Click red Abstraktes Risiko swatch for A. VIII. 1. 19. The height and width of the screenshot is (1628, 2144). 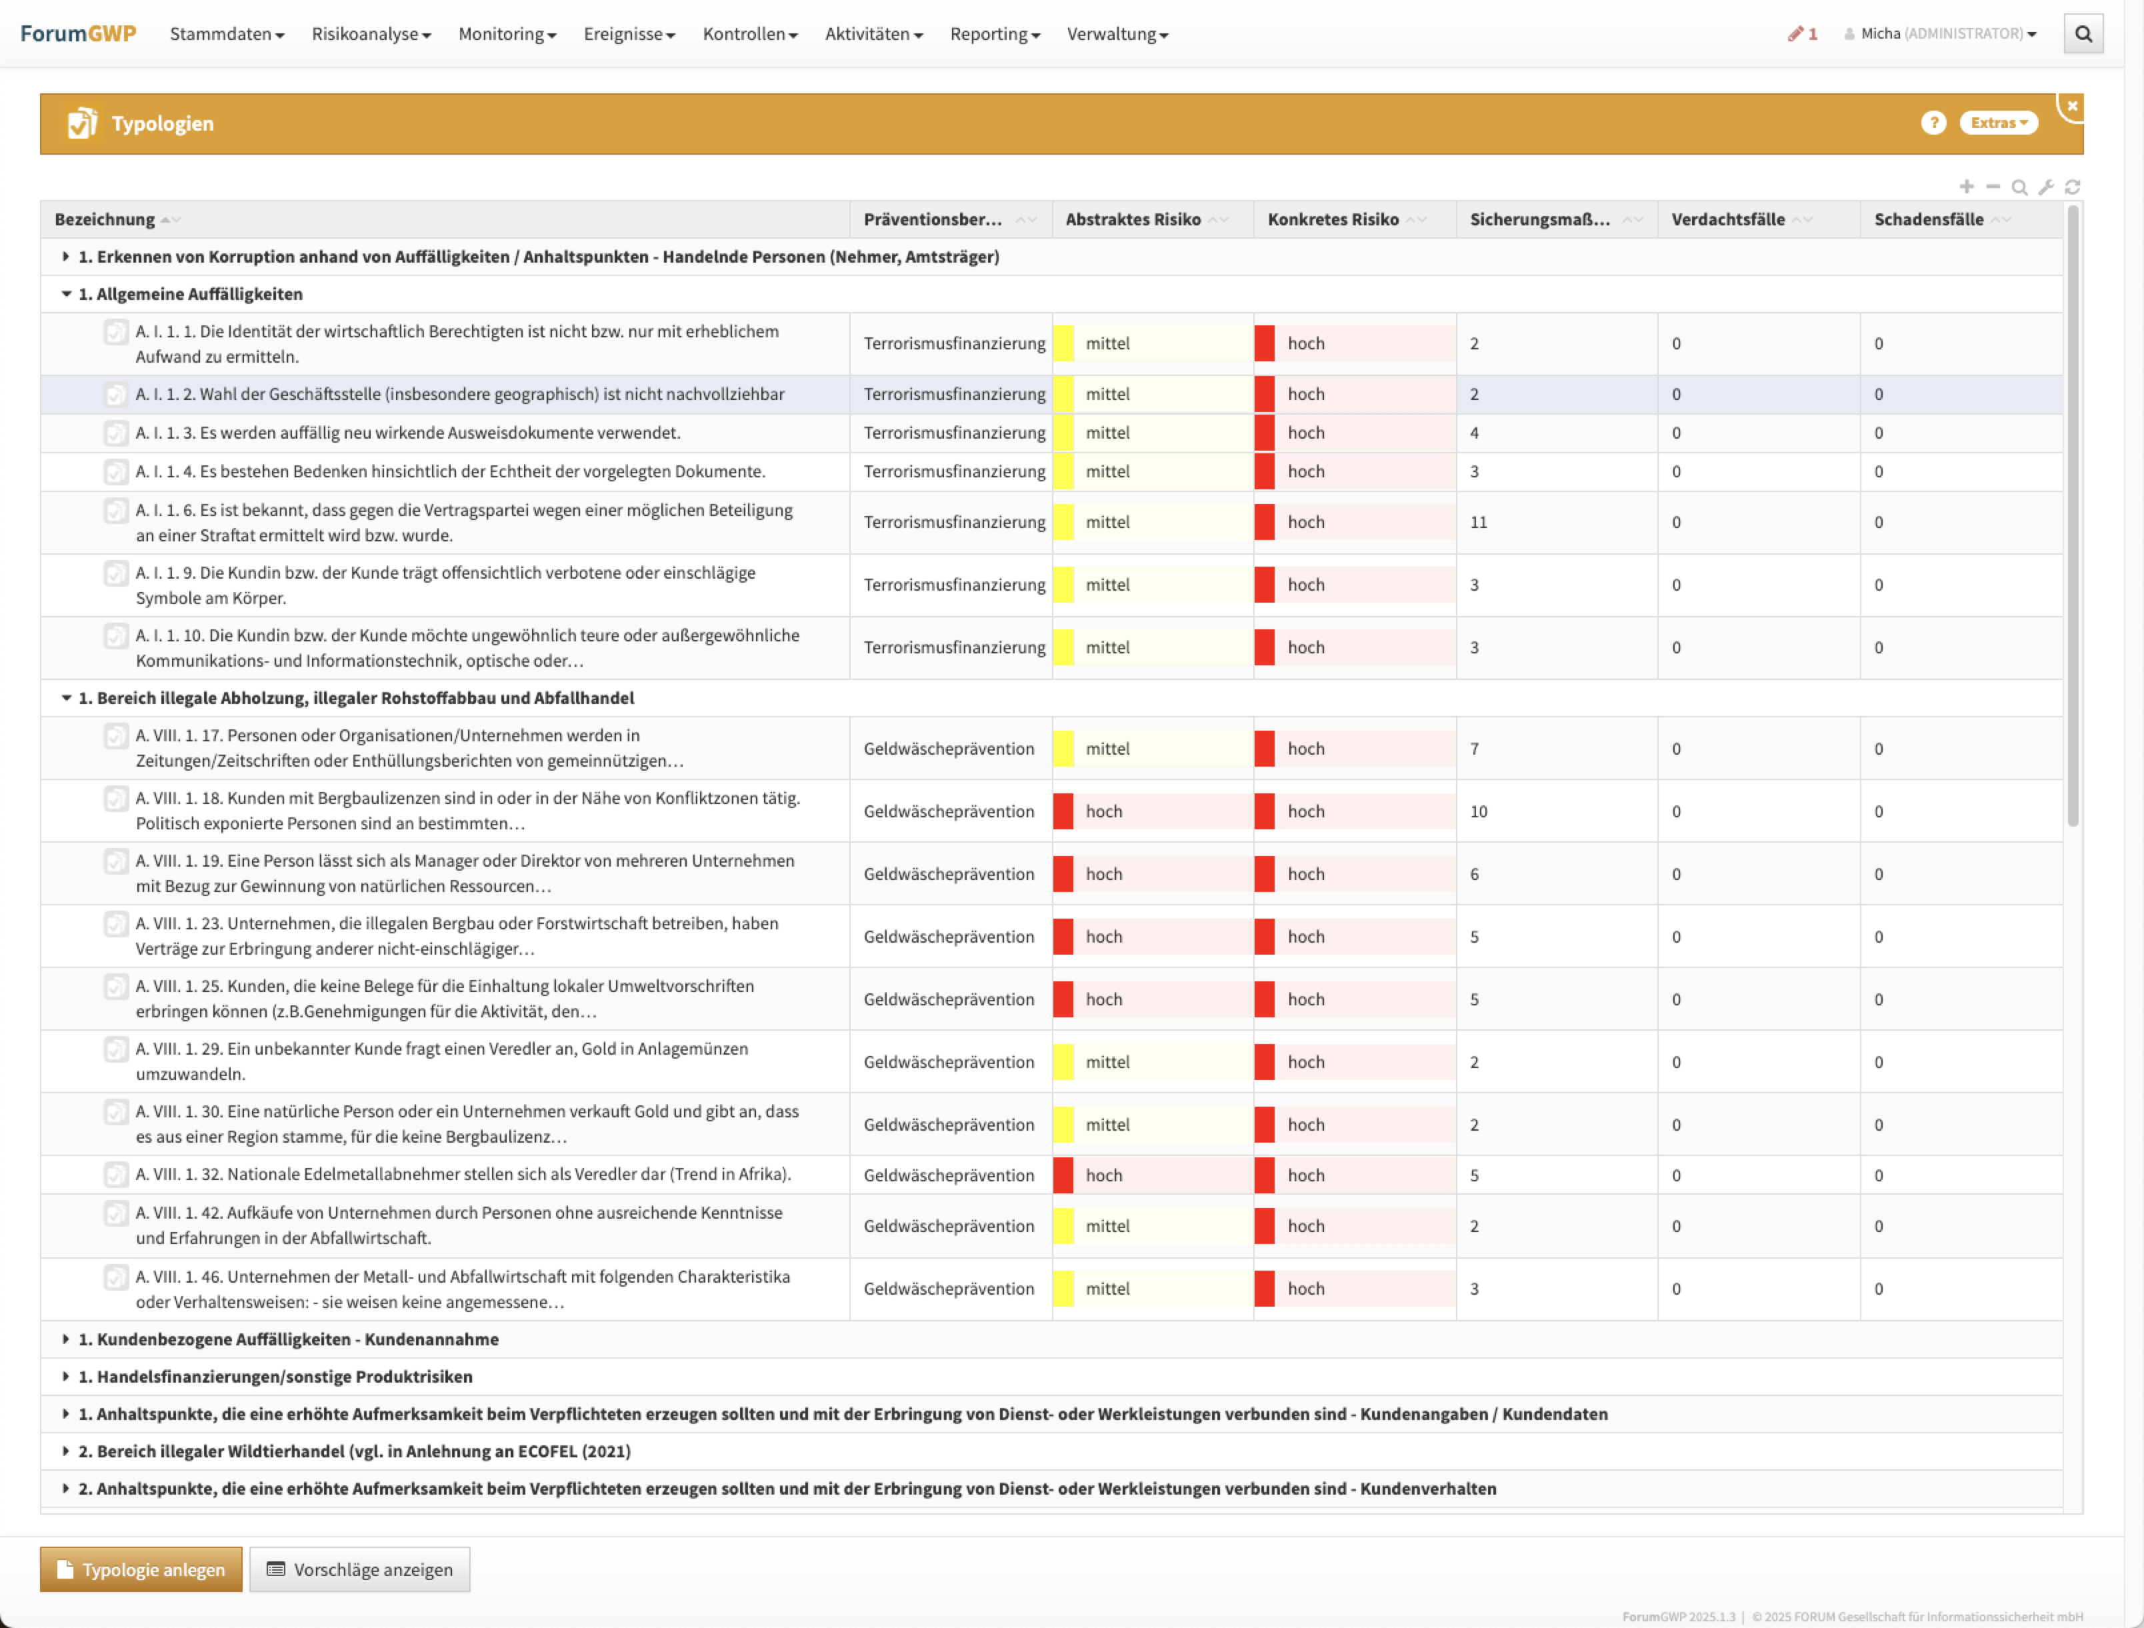(1063, 874)
